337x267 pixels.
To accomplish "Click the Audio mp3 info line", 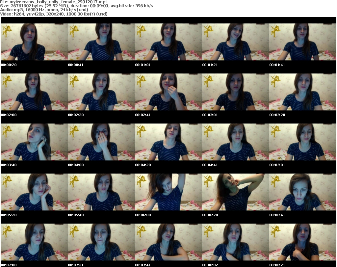I will [44, 10].
